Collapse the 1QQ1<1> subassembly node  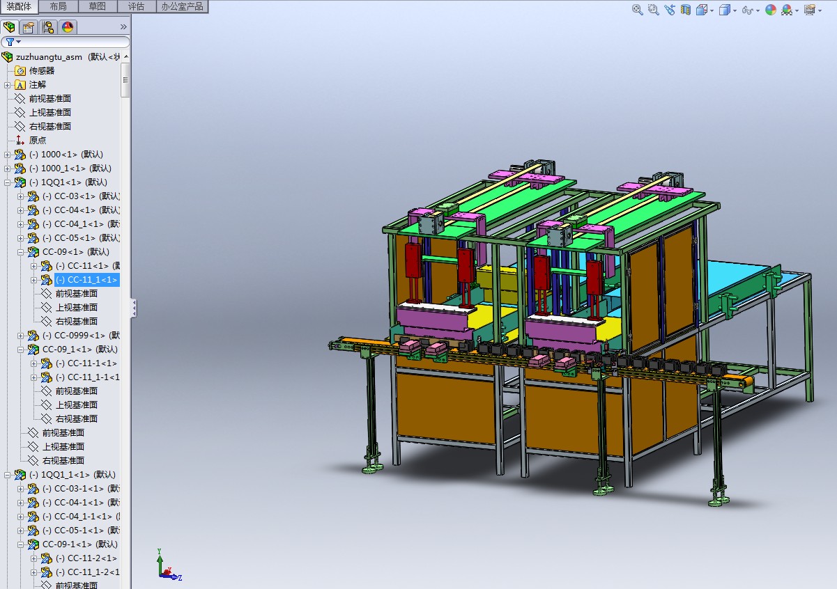tap(8, 182)
